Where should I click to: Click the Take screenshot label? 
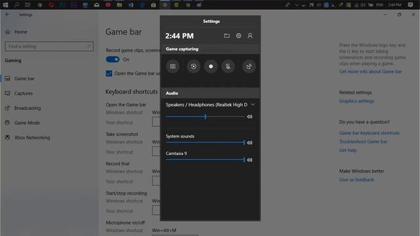pos(122,134)
